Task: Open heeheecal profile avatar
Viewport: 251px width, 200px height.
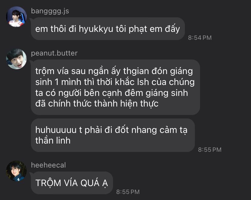Action: [x=16, y=171]
